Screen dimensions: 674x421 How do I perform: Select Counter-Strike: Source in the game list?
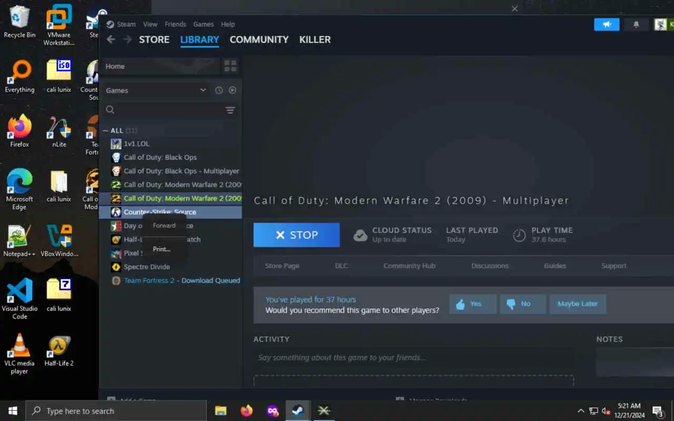[171, 212]
